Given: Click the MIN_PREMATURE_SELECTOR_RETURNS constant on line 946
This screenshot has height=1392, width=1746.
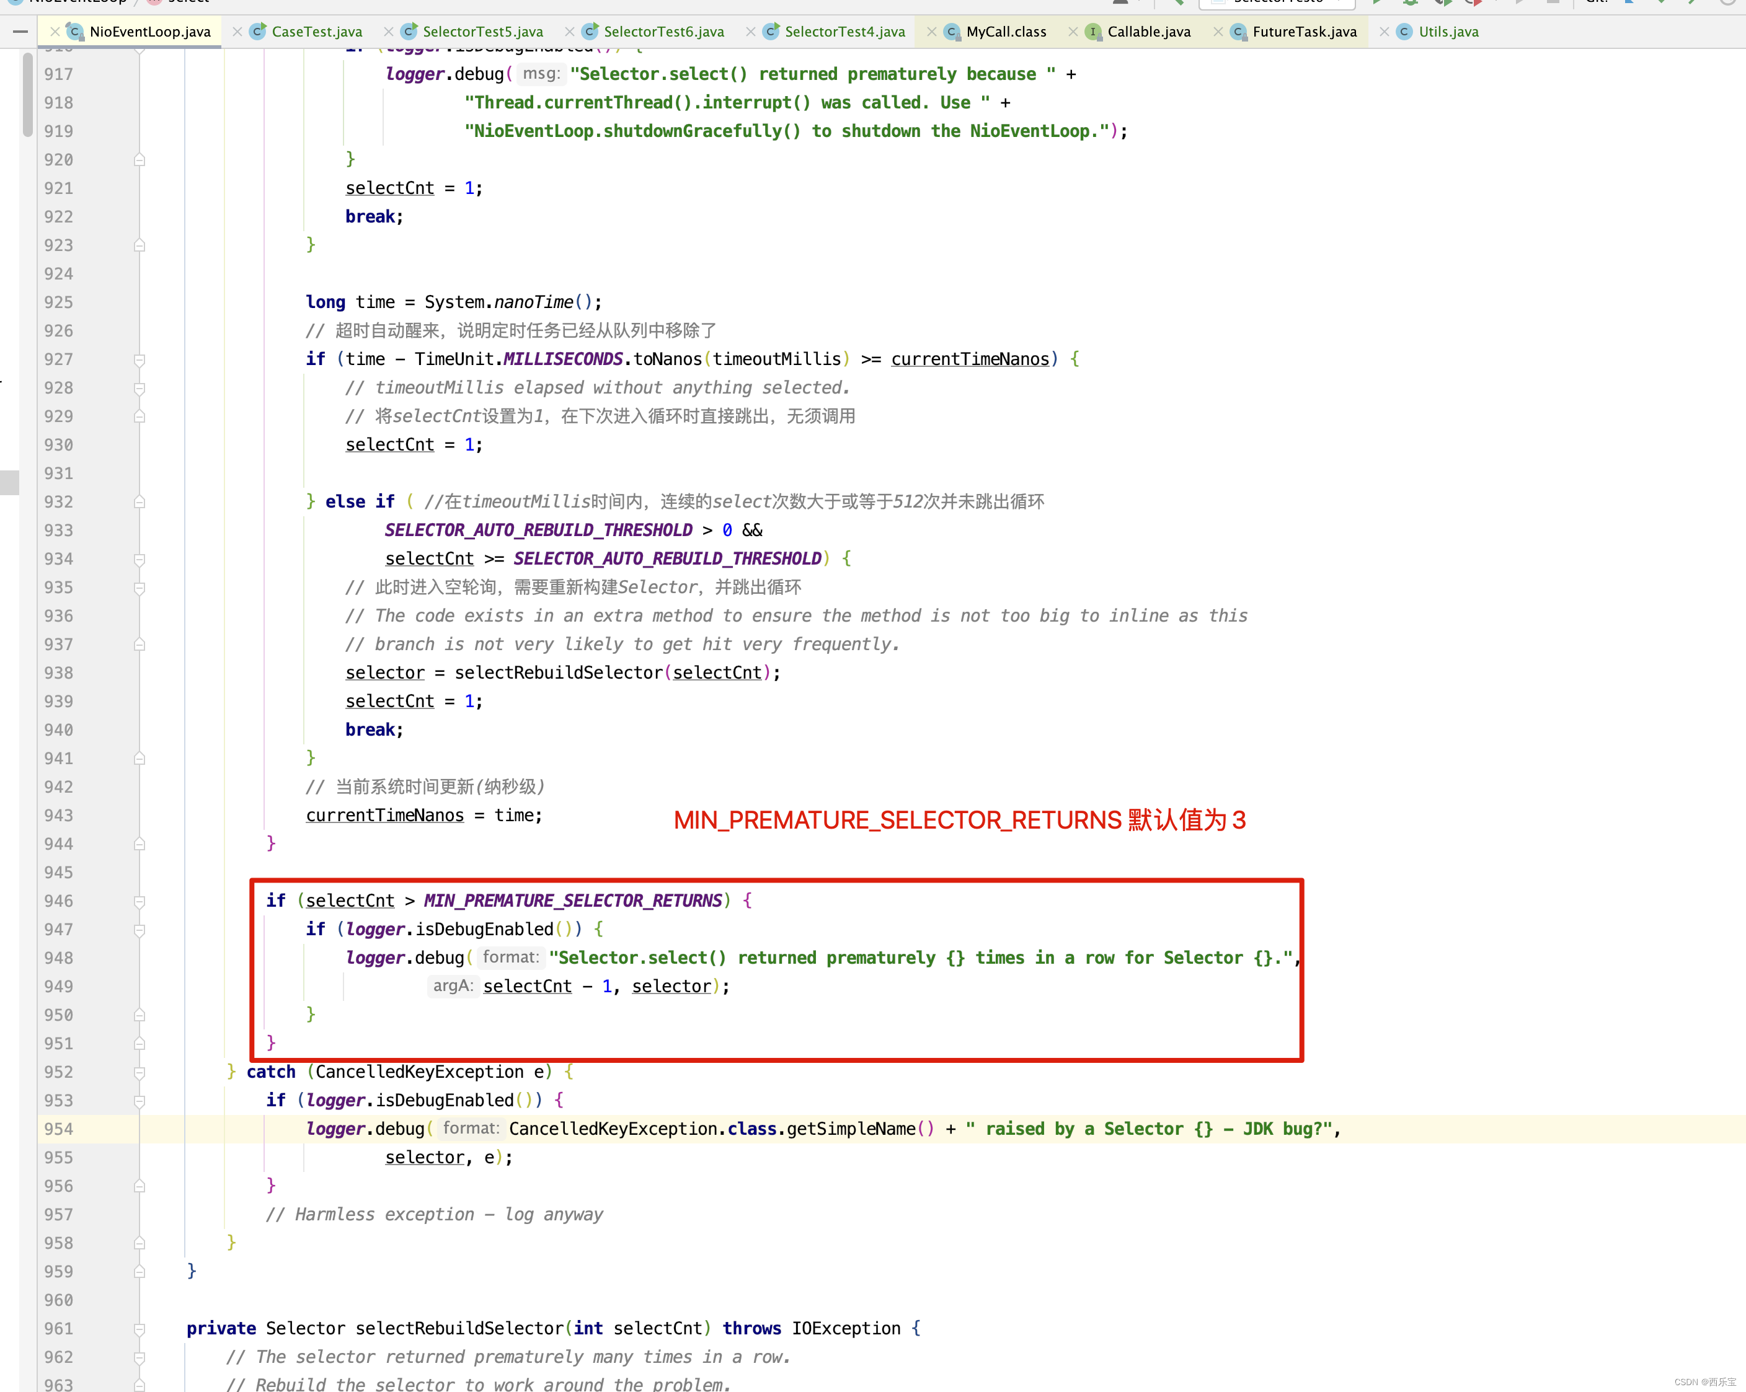Looking at the screenshot, I should point(572,901).
